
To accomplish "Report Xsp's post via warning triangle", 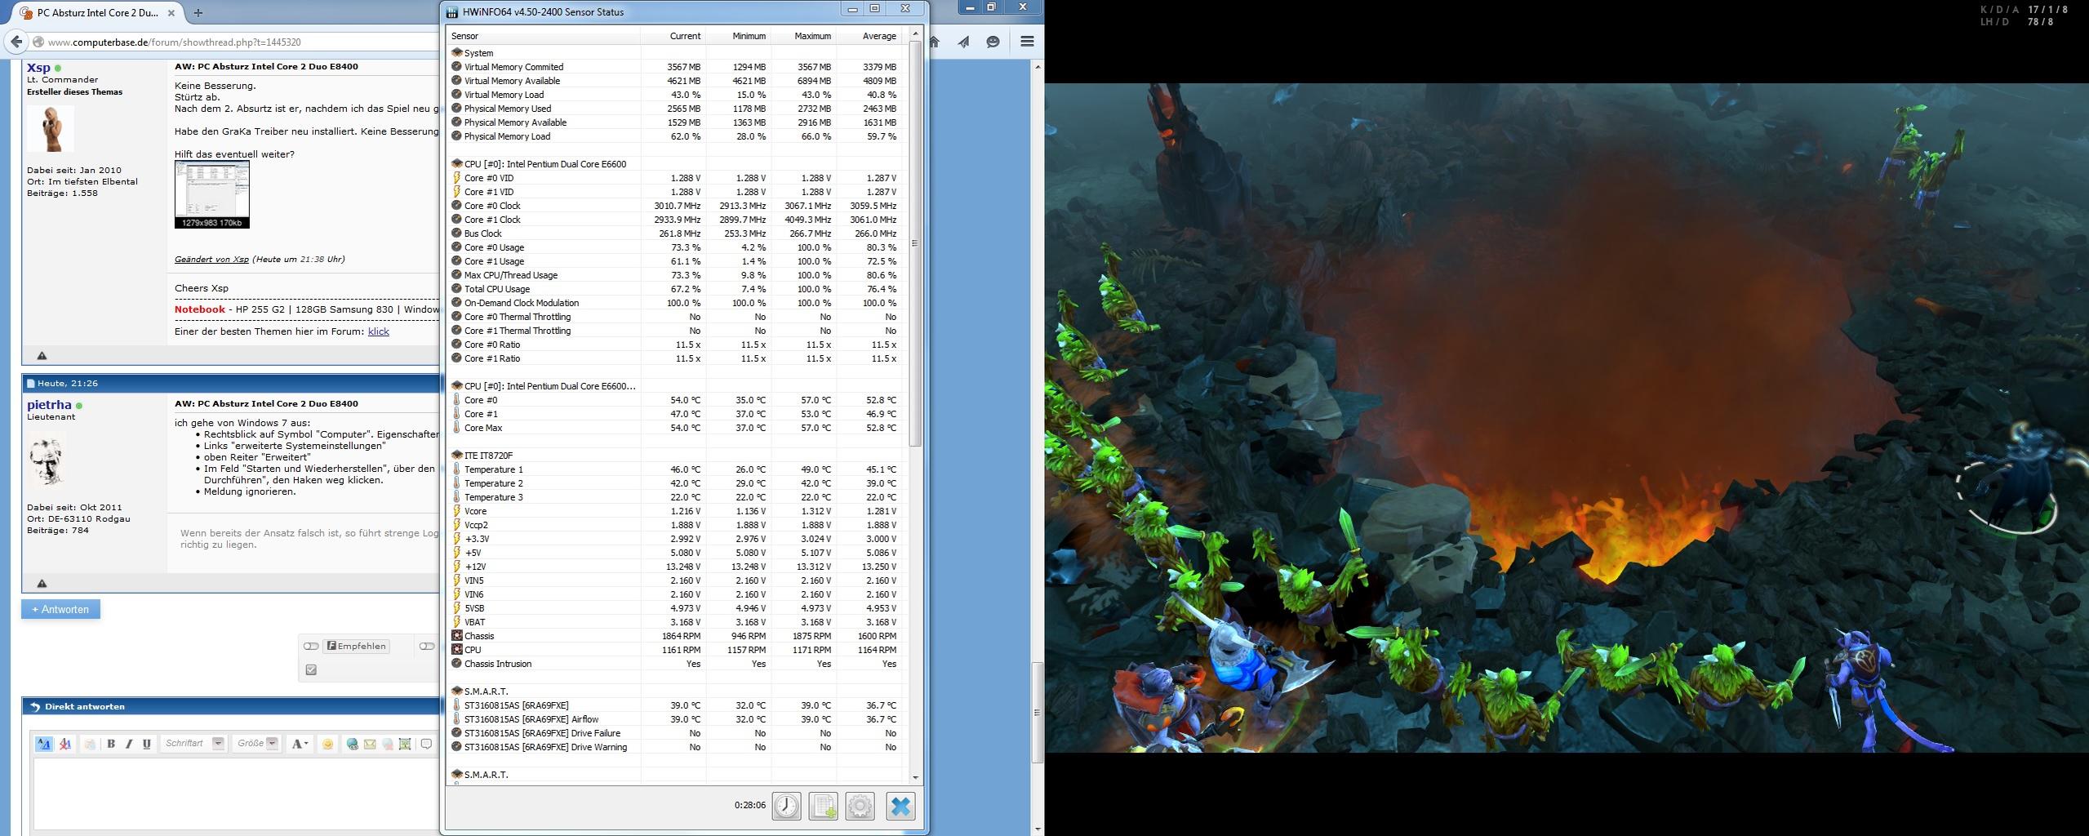I will pyautogui.click(x=42, y=355).
